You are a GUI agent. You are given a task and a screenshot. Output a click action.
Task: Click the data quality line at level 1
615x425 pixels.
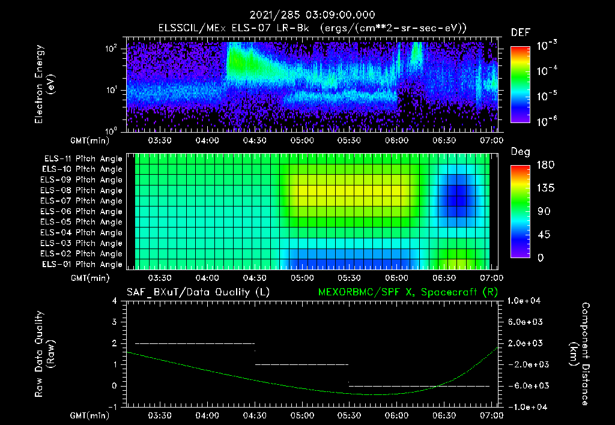(301, 364)
